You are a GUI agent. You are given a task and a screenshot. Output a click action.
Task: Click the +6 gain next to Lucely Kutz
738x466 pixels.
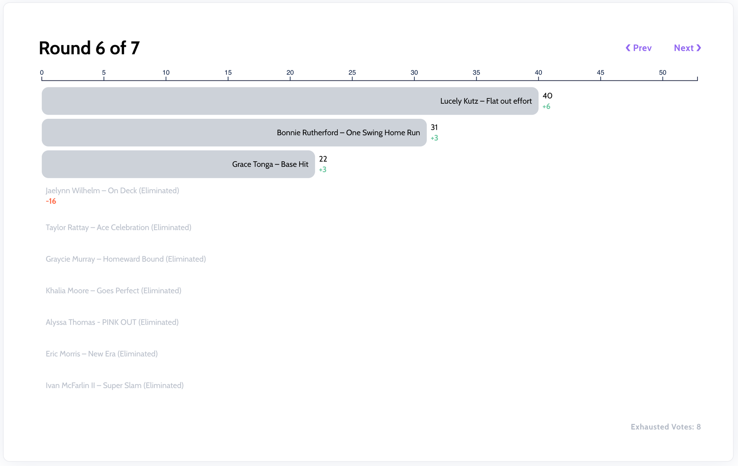click(x=546, y=107)
